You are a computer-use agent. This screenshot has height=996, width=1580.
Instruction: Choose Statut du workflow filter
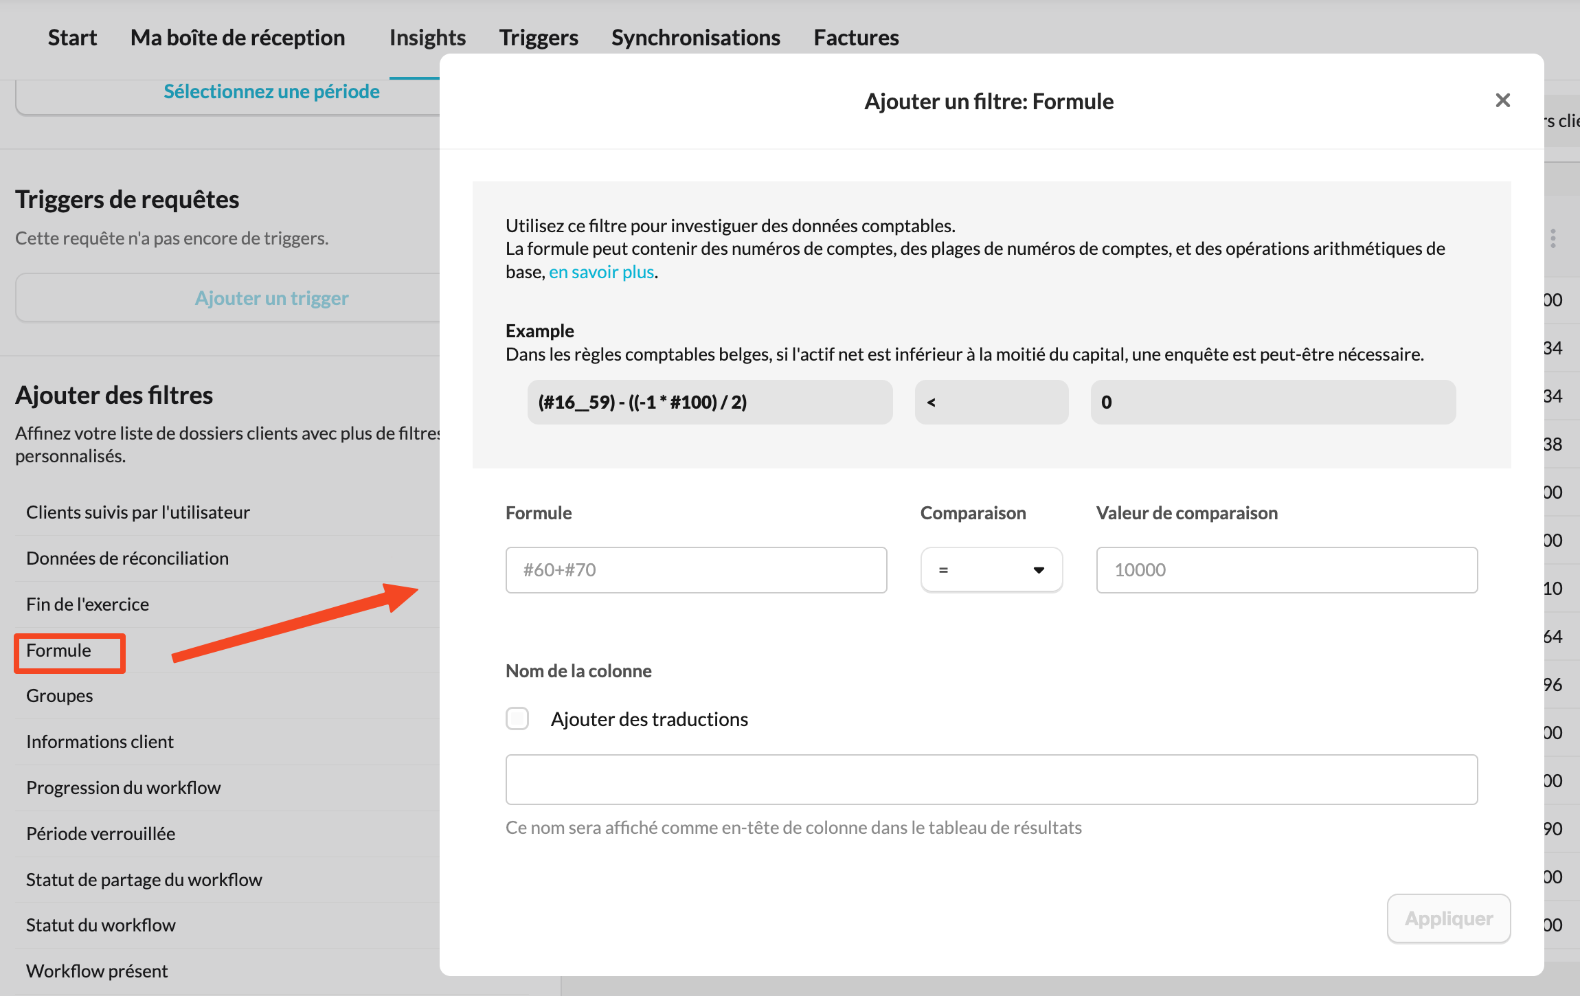[101, 925]
